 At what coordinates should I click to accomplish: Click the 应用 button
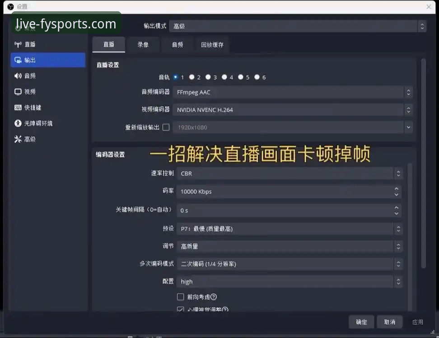point(418,322)
